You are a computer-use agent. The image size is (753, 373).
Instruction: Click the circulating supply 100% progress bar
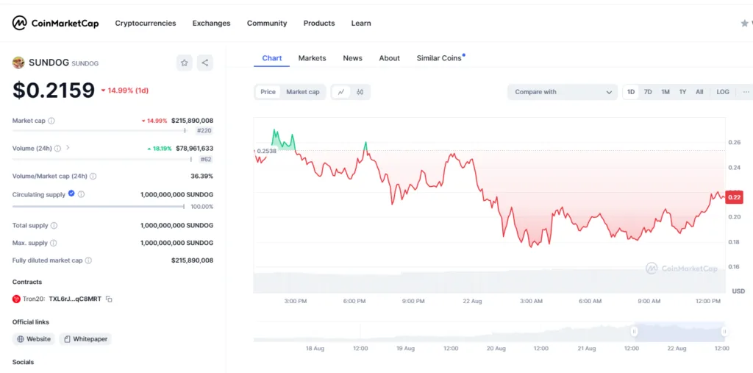tap(98, 207)
